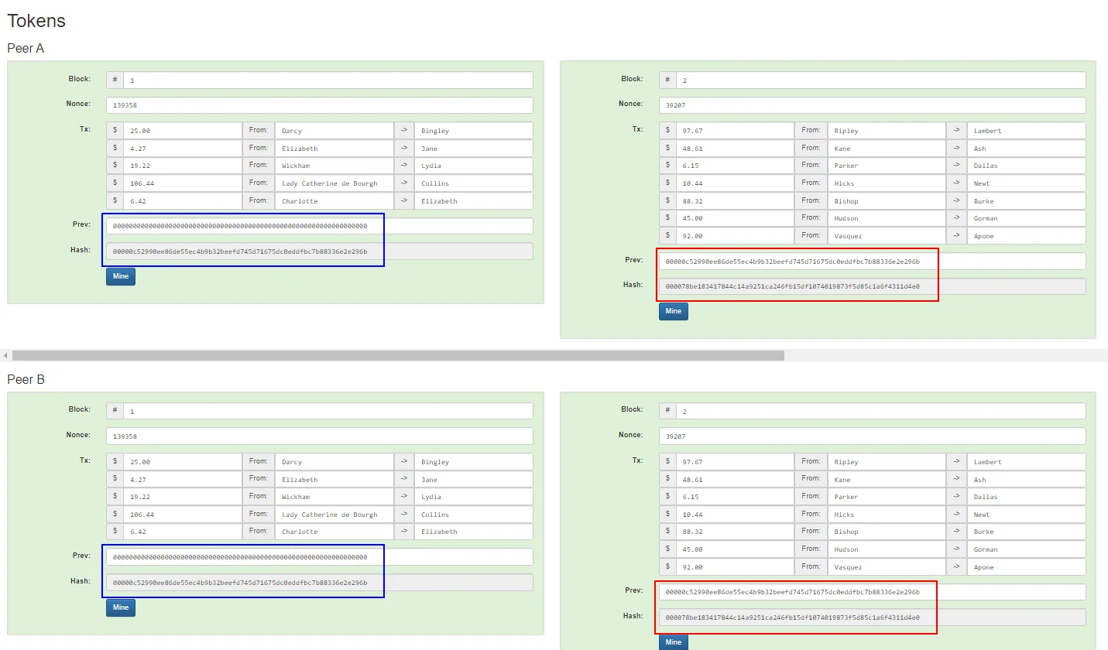The width and height of the screenshot is (1108, 650).
Task: Edit Peer A recipient field Jane
Action: click(x=474, y=149)
